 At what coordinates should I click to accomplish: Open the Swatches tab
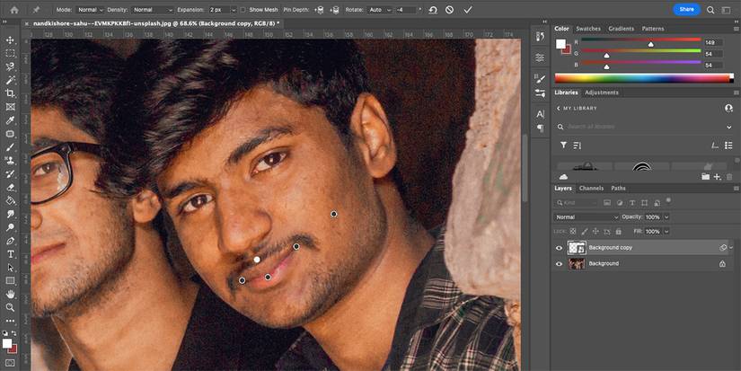pos(588,29)
